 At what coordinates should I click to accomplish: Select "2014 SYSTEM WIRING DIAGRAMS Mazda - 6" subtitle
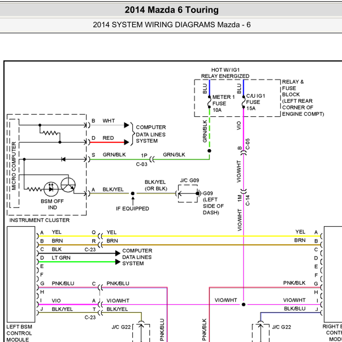pos(171,25)
